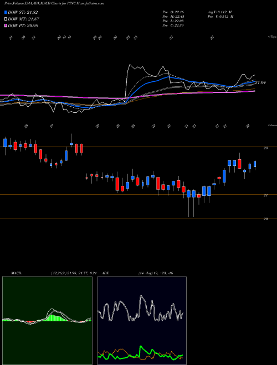
Task: Select the 'DOW ST: 21.82' legend text
Action: [23, 12]
